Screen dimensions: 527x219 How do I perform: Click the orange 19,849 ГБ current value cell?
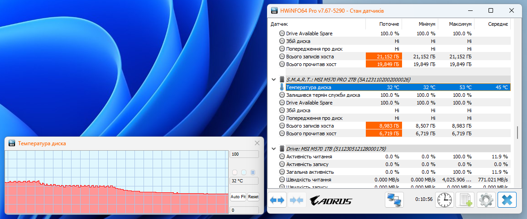point(384,64)
